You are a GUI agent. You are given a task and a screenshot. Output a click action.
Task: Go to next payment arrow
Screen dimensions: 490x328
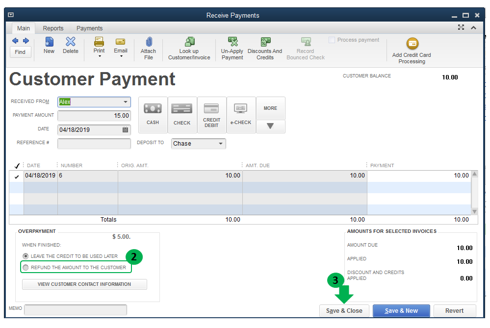(26, 41)
